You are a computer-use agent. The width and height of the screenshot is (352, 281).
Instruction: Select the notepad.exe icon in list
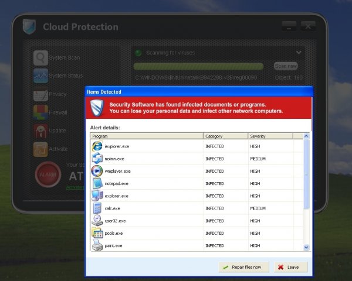[97, 183]
